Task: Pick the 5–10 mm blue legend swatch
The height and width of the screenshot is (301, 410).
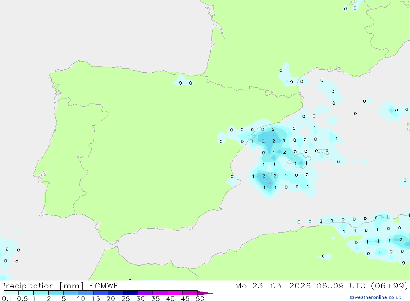Action: [71, 293]
